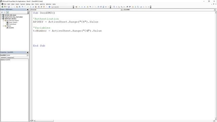This screenshot has height=122, width=217.
Task: Open the Tools menu
Action: coord(37,4)
